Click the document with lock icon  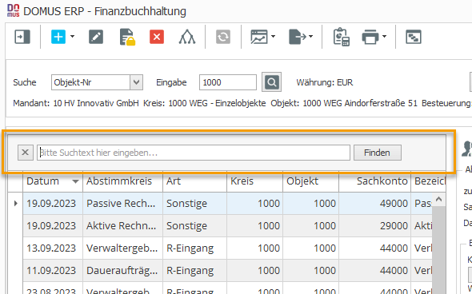pyautogui.click(x=126, y=37)
